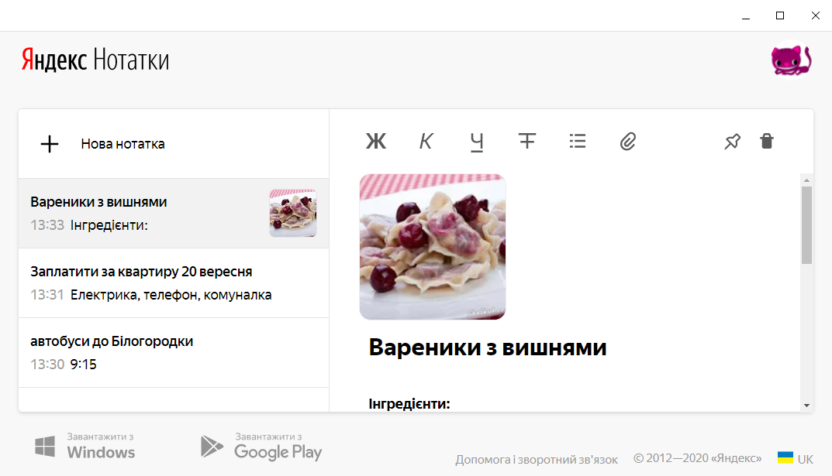This screenshot has width=832, height=476.
Task: Click the dumplings thumbnail in the note list
Action: 293,213
